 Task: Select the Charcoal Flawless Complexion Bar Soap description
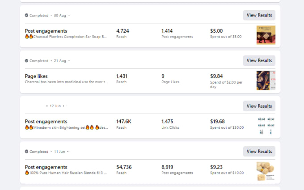pyautogui.click(x=70, y=37)
